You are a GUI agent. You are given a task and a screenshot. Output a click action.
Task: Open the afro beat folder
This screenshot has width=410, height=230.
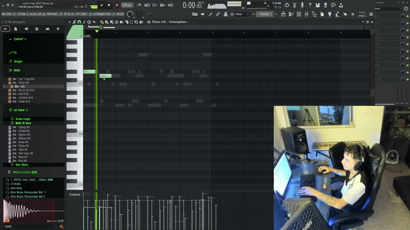(16, 188)
